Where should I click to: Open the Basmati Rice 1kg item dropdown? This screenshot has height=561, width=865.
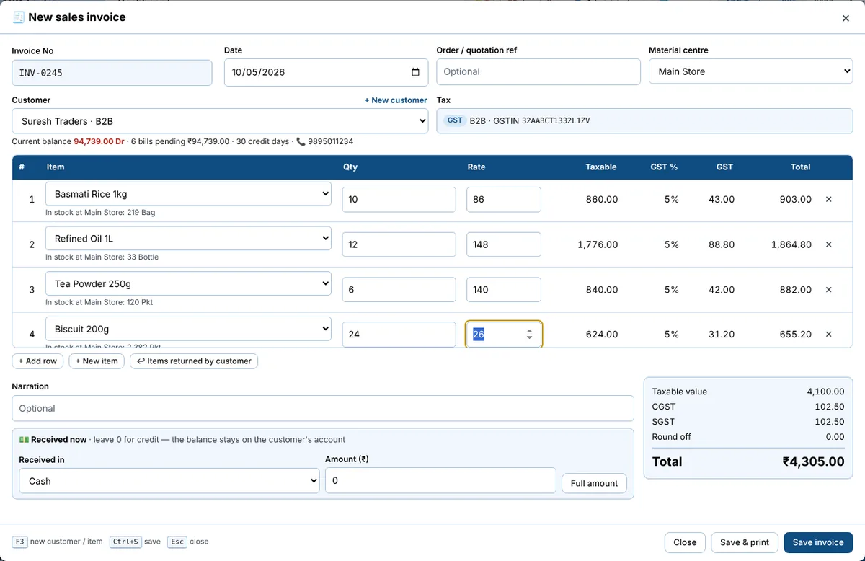coord(188,194)
